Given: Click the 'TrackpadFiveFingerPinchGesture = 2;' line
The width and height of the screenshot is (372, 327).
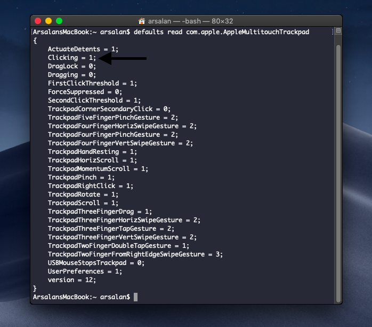Looking at the screenshot, I should click(x=113, y=118).
